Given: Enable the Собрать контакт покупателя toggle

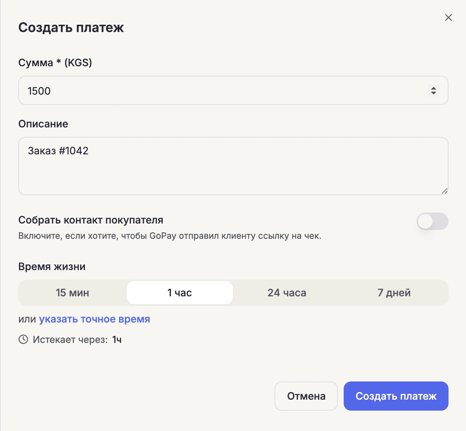Looking at the screenshot, I should point(432,221).
